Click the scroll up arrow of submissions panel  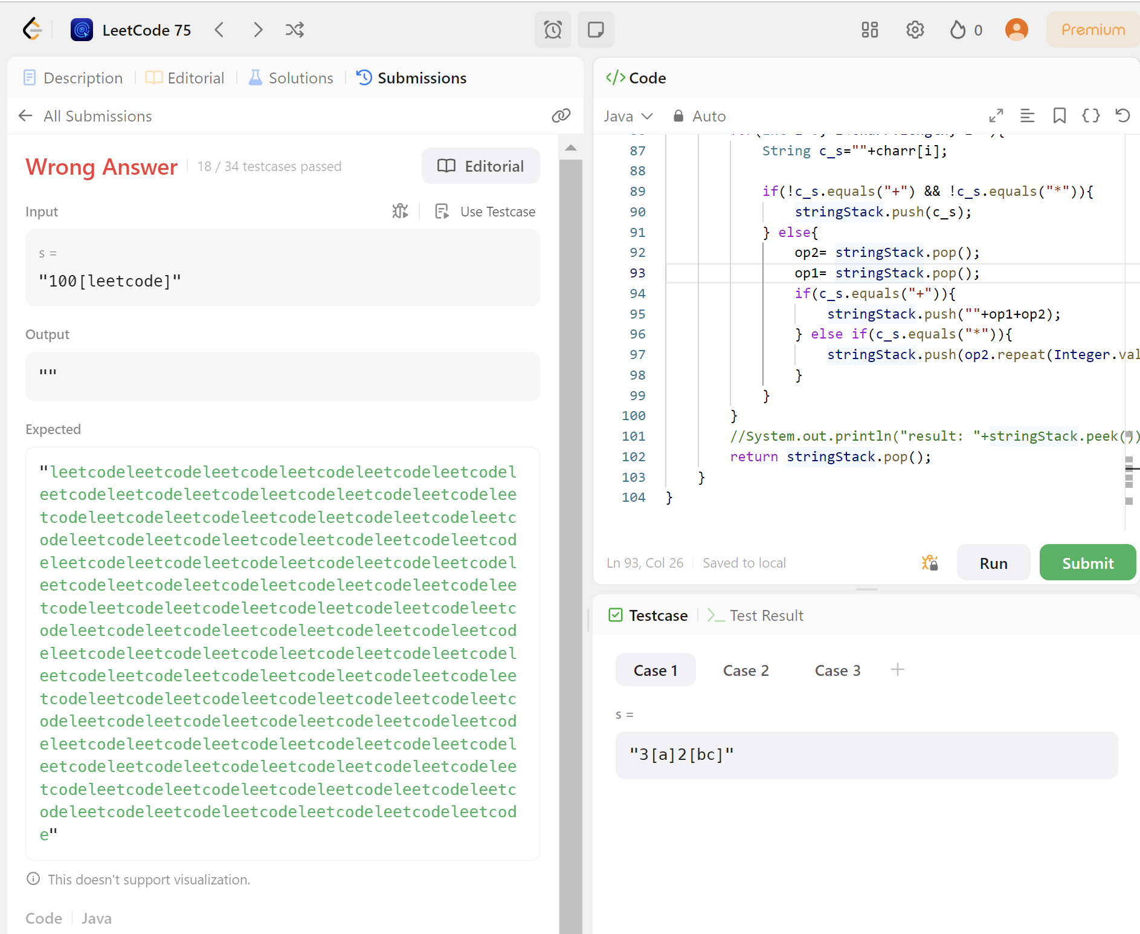(571, 148)
